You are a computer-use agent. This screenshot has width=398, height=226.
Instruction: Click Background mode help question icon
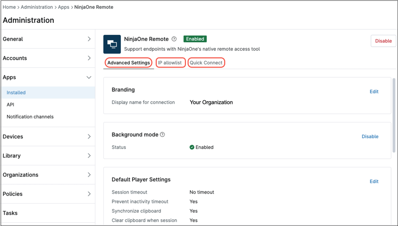[162, 135]
